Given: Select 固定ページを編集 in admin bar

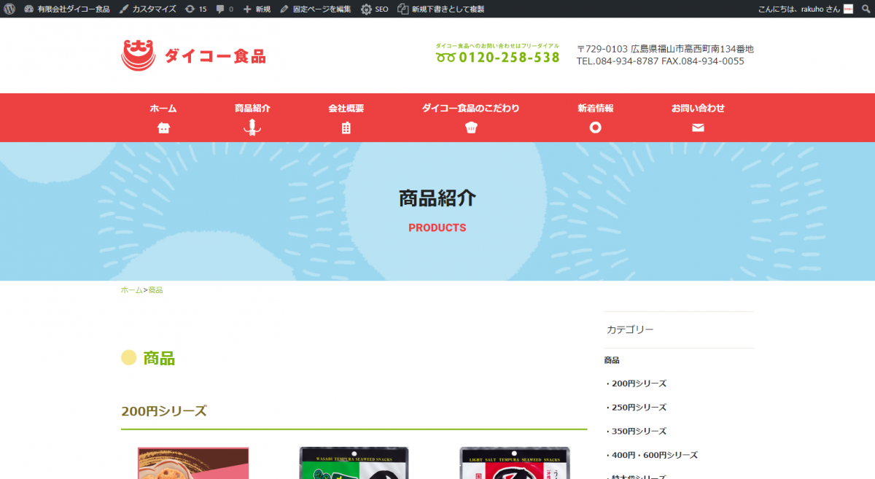Looking at the screenshot, I should point(316,9).
